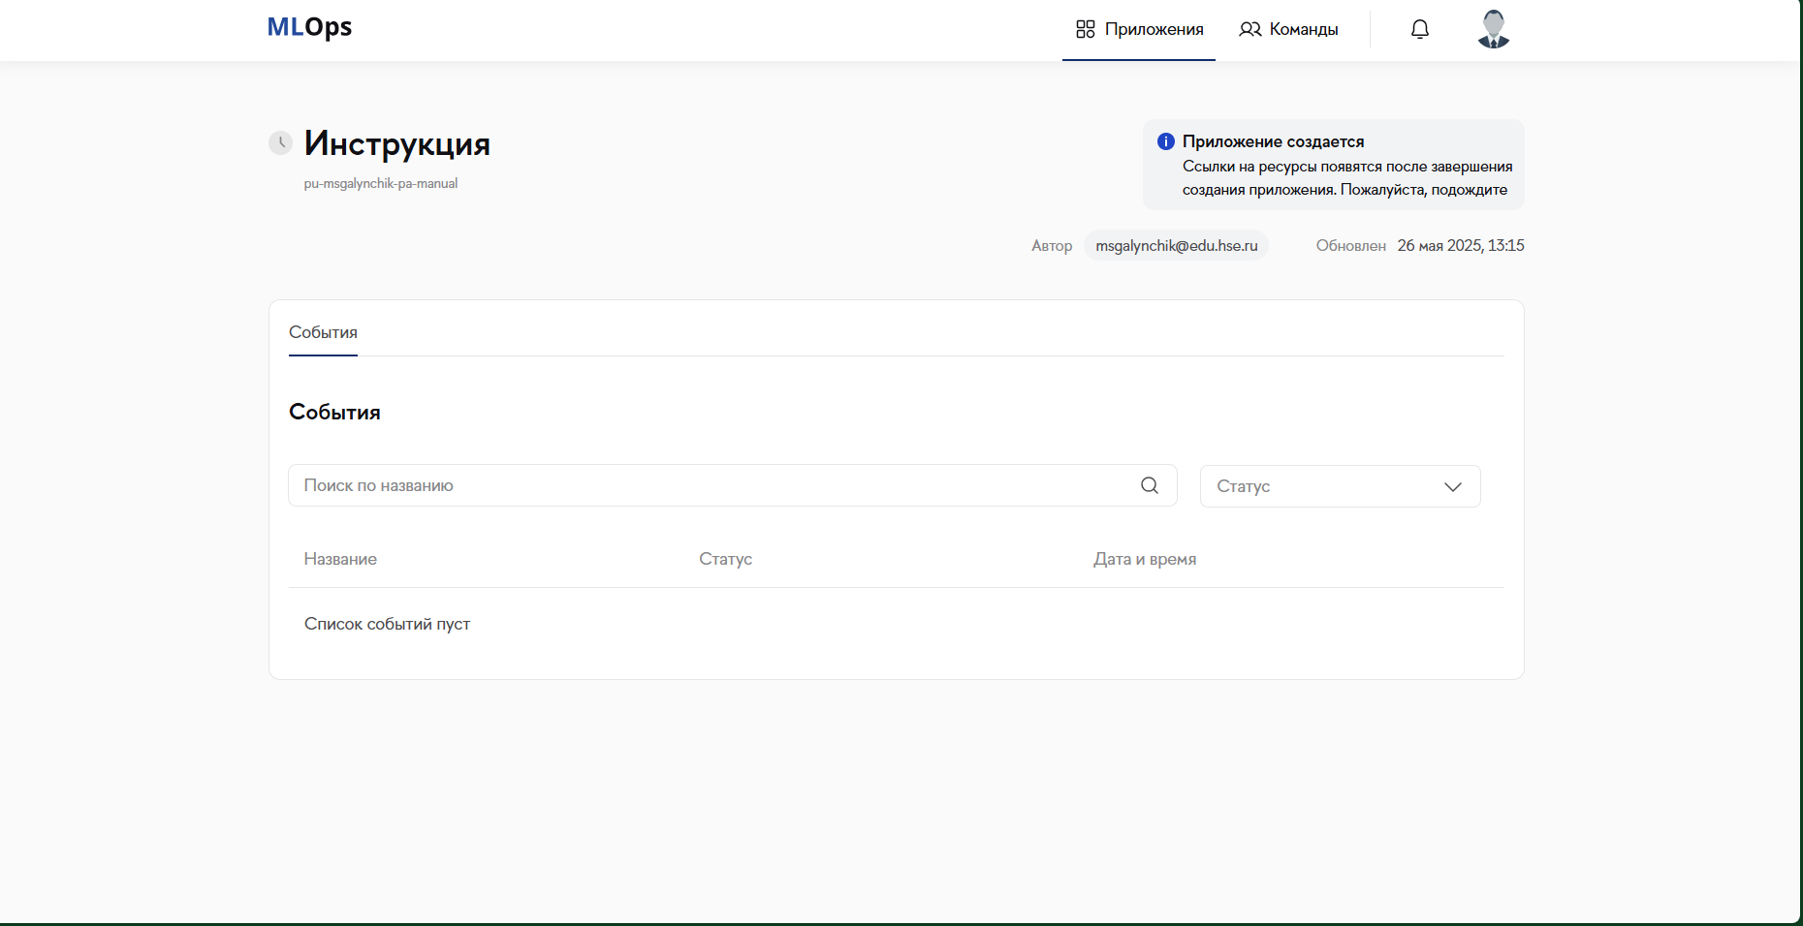Open the user profile avatar menu

[x=1493, y=29]
